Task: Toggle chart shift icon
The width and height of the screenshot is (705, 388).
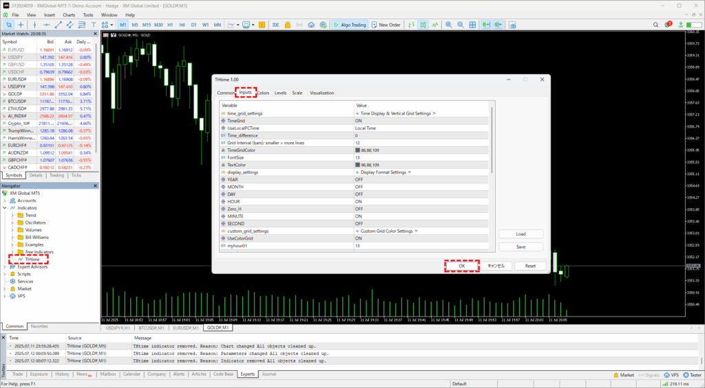Action: 498,25
